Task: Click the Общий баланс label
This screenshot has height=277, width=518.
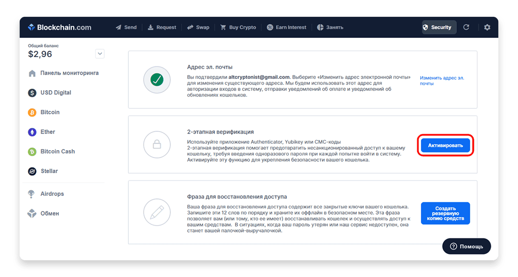Action: coord(43,46)
